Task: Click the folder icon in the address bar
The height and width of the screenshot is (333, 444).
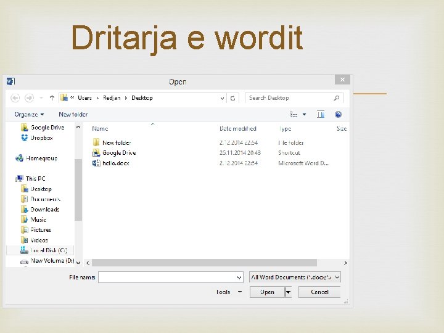Action: pos(65,97)
